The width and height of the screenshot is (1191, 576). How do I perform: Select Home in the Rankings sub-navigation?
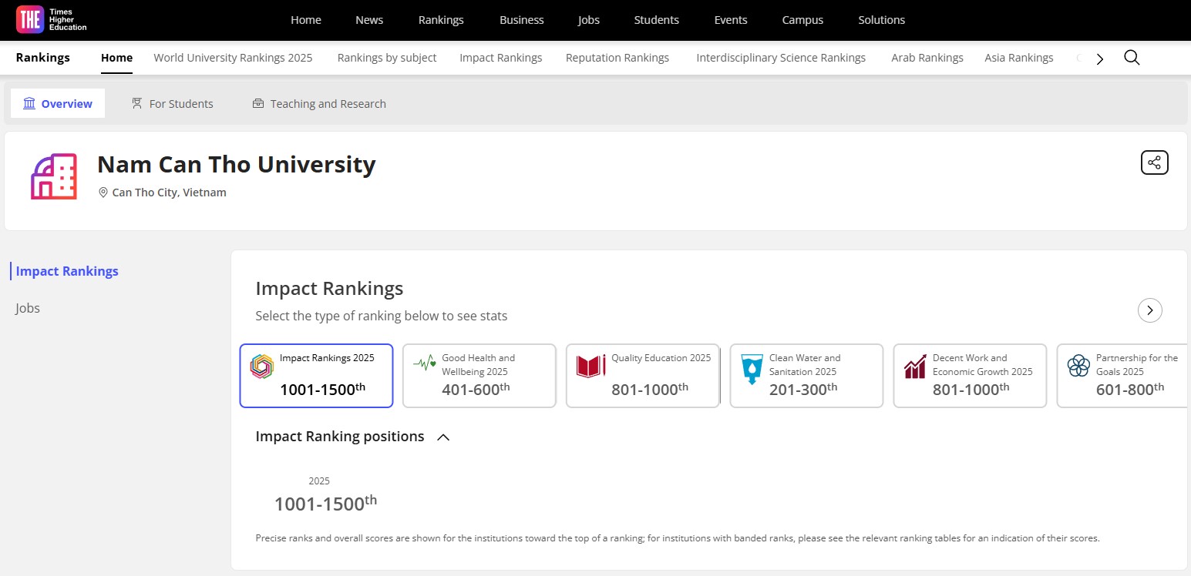coord(116,58)
